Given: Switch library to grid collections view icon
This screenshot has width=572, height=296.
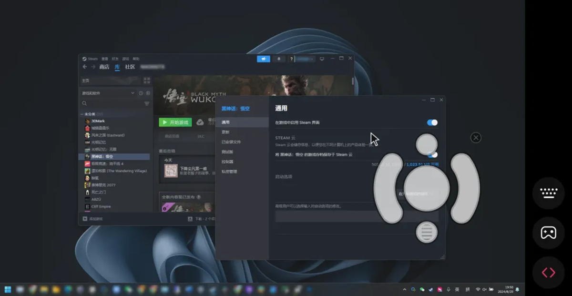Looking at the screenshot, I should coord(147,81).
